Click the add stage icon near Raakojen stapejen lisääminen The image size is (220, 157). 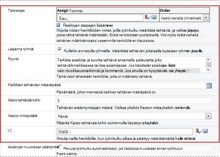pos(58,25)
